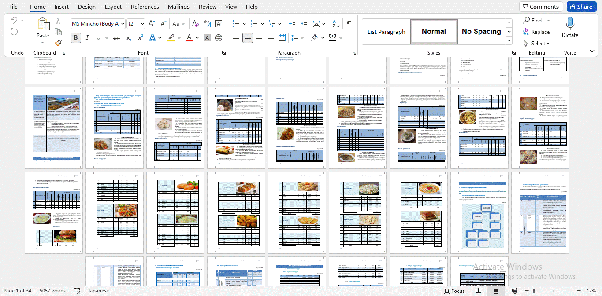Decrease paragraph indent
This screenshot has height=296, width=602.
pos(292,24)
